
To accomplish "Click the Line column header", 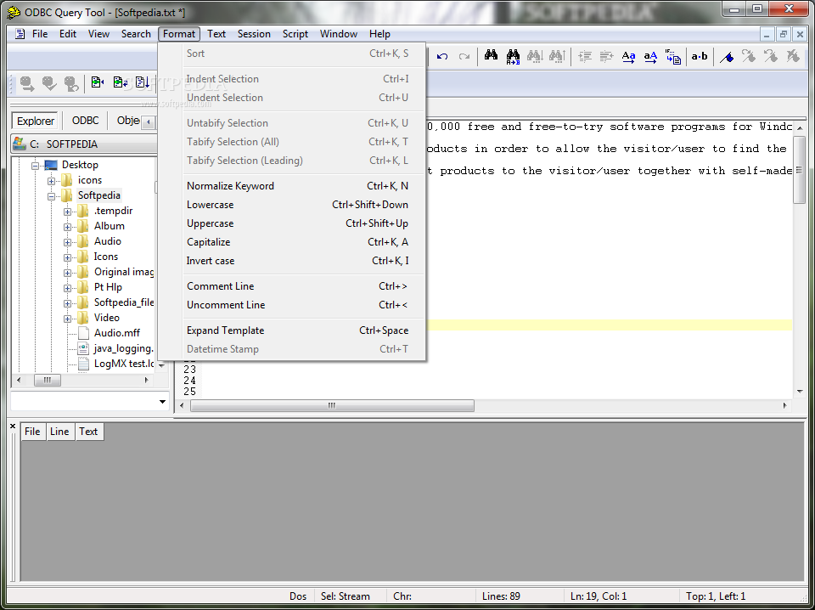I will (59, 431).
